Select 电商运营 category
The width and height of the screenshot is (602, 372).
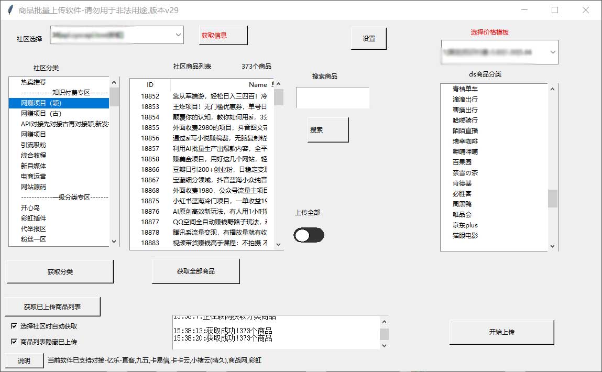pos(59,176)
